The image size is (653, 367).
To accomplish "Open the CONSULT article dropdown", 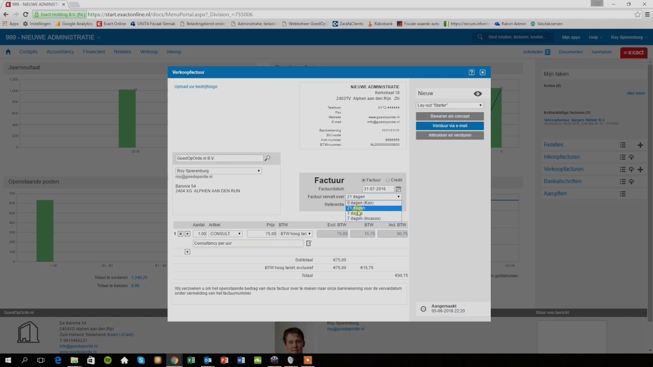I will tap(225, 234).
